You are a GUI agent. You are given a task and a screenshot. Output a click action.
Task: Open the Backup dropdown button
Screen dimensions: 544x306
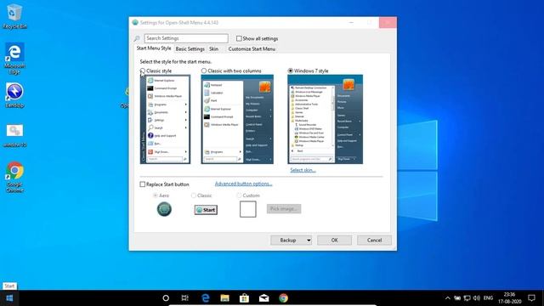291,240
